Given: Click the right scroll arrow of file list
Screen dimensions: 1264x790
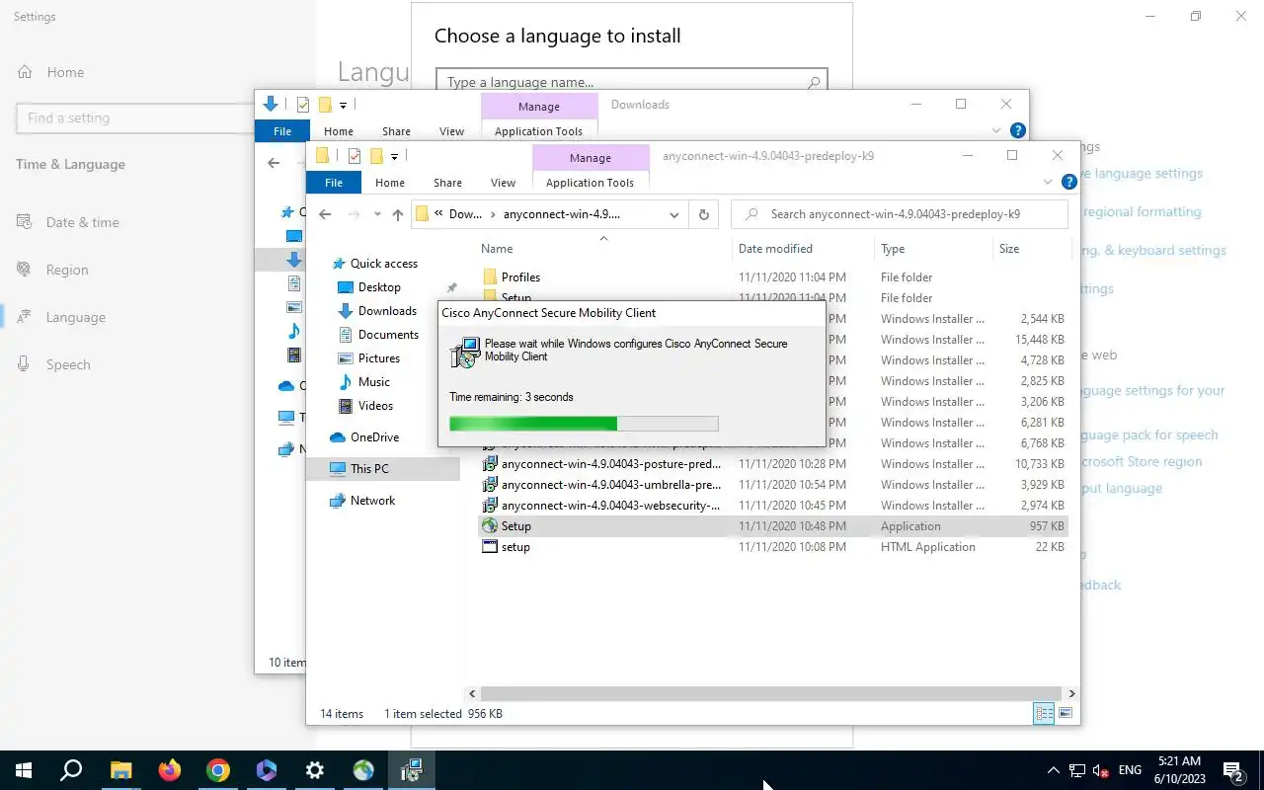Looking at the screenshot, I should (x=1071, y=694).
